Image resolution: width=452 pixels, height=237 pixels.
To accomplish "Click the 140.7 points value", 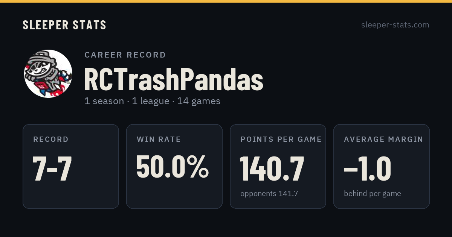I will 272,169.
